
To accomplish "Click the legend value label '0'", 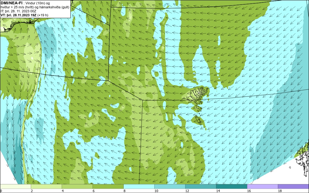I will point(1,191).
